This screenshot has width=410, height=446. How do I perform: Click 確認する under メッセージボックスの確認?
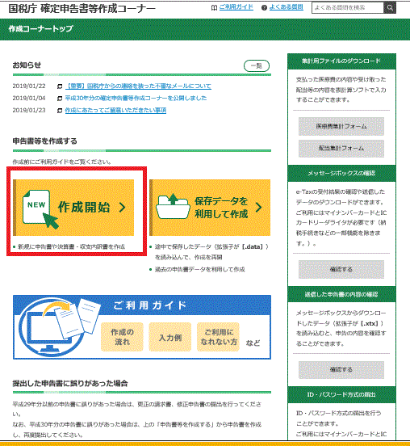(341, 269)
